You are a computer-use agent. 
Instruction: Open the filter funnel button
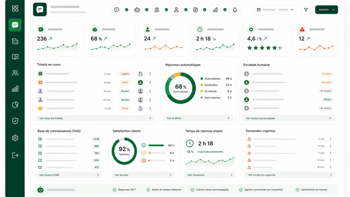(306, 10)
